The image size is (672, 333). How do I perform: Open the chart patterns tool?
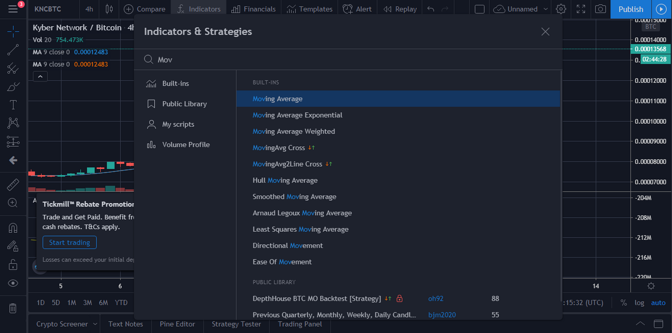13,123
